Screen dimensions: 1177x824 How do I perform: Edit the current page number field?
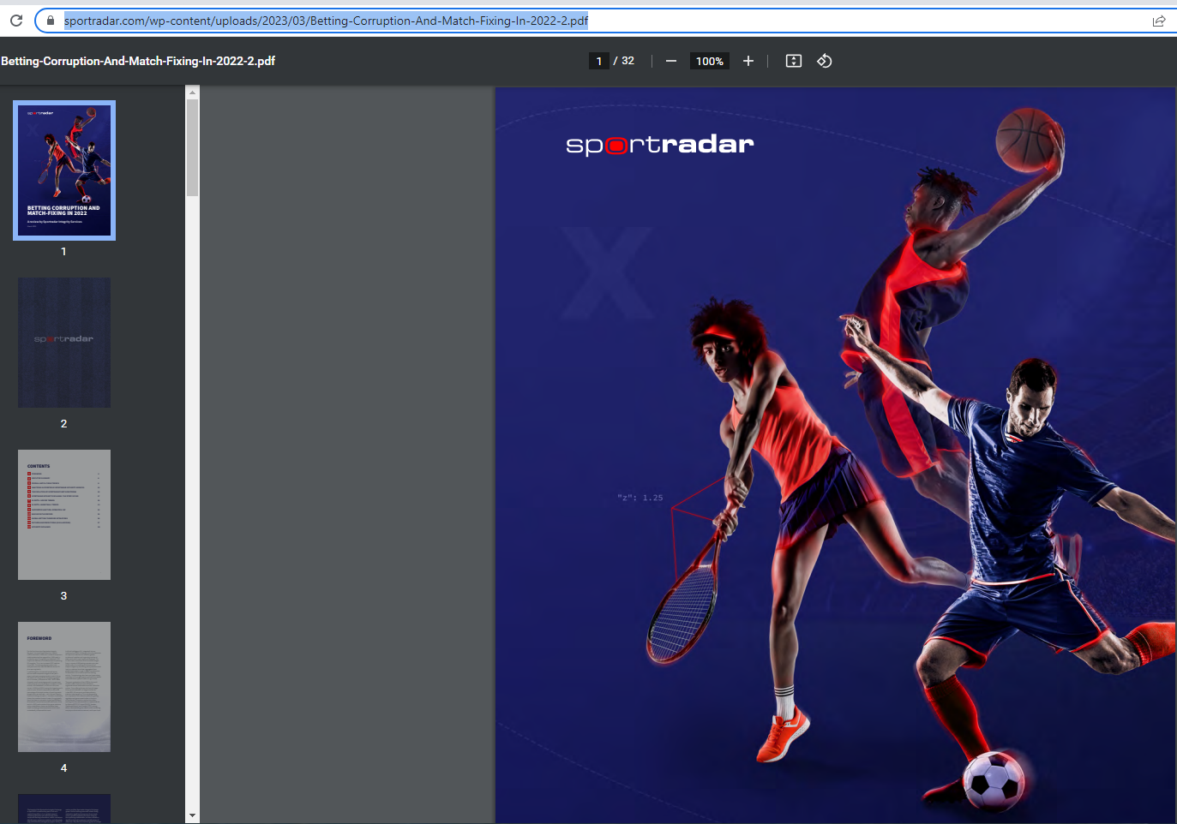599,61
